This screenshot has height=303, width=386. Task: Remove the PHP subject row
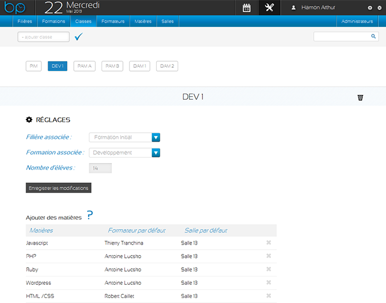click(x=269, y=256)
